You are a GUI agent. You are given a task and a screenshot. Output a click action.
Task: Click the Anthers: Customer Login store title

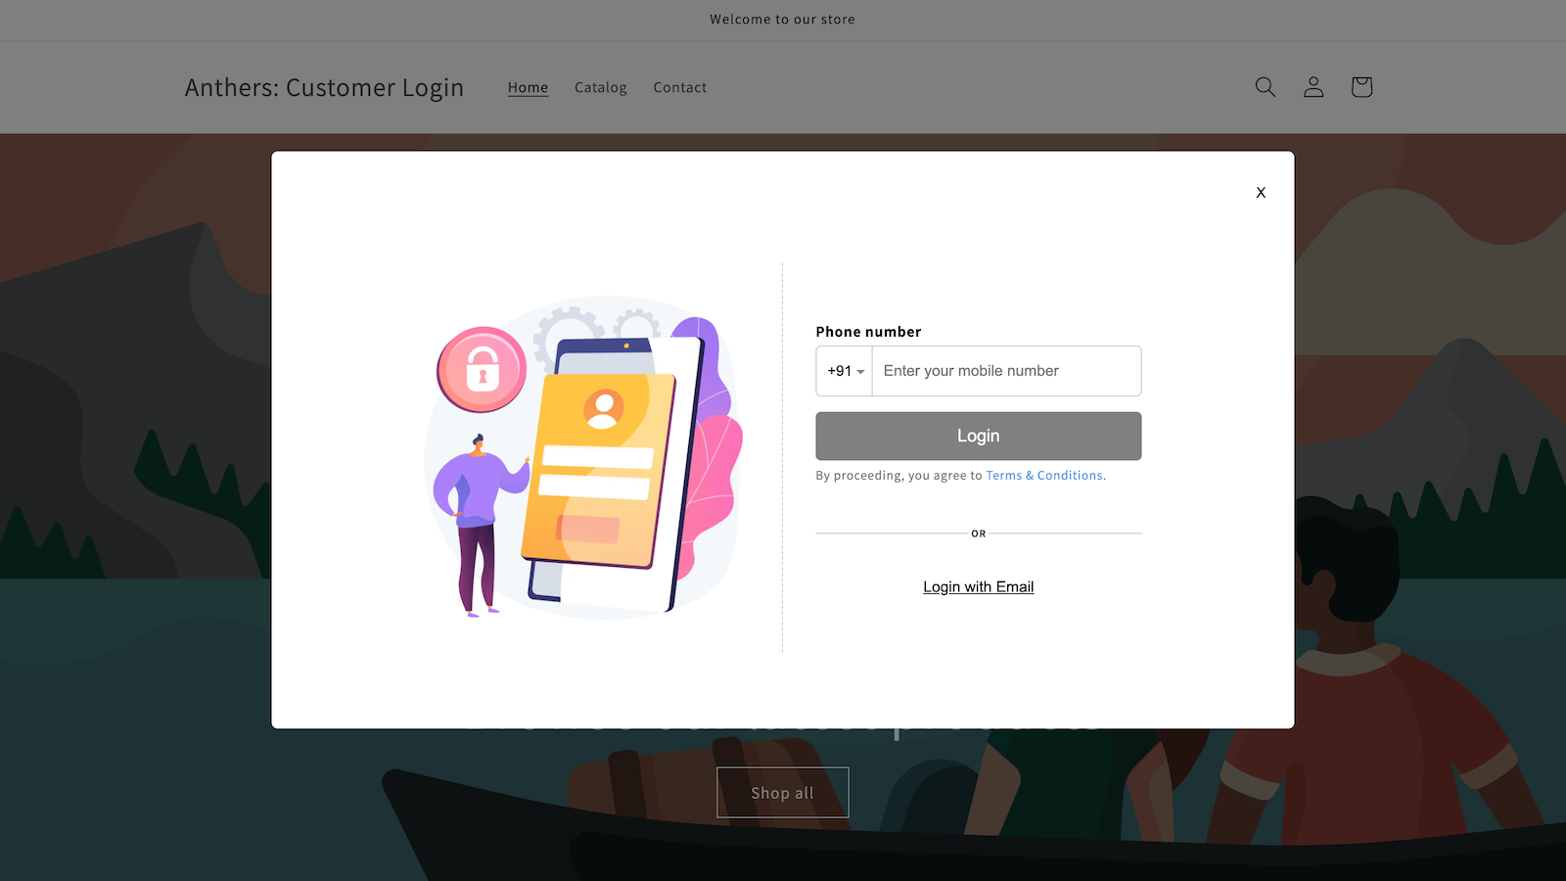[324, 87]
